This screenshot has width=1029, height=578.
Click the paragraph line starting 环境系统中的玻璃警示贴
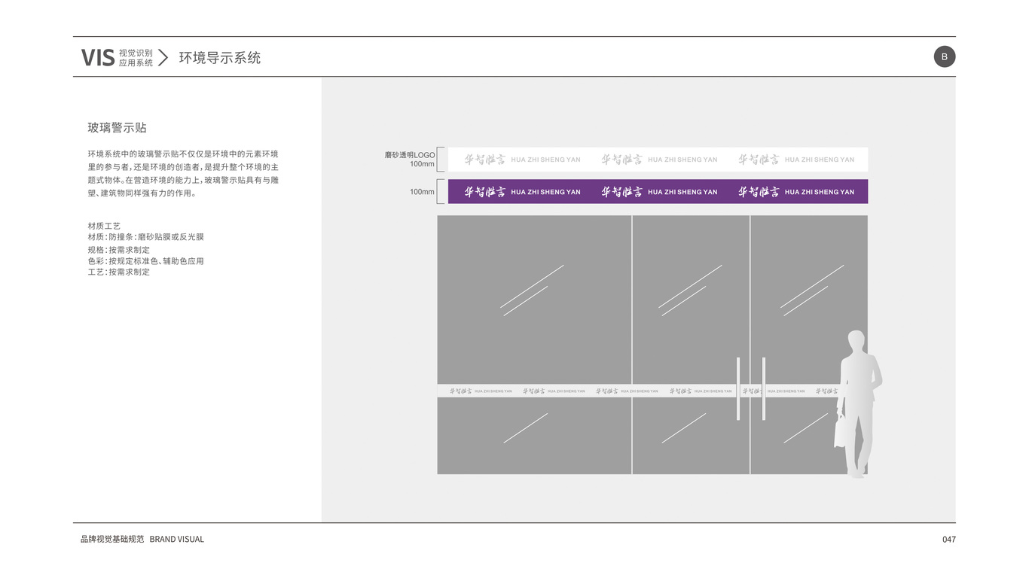coord(183,154)
